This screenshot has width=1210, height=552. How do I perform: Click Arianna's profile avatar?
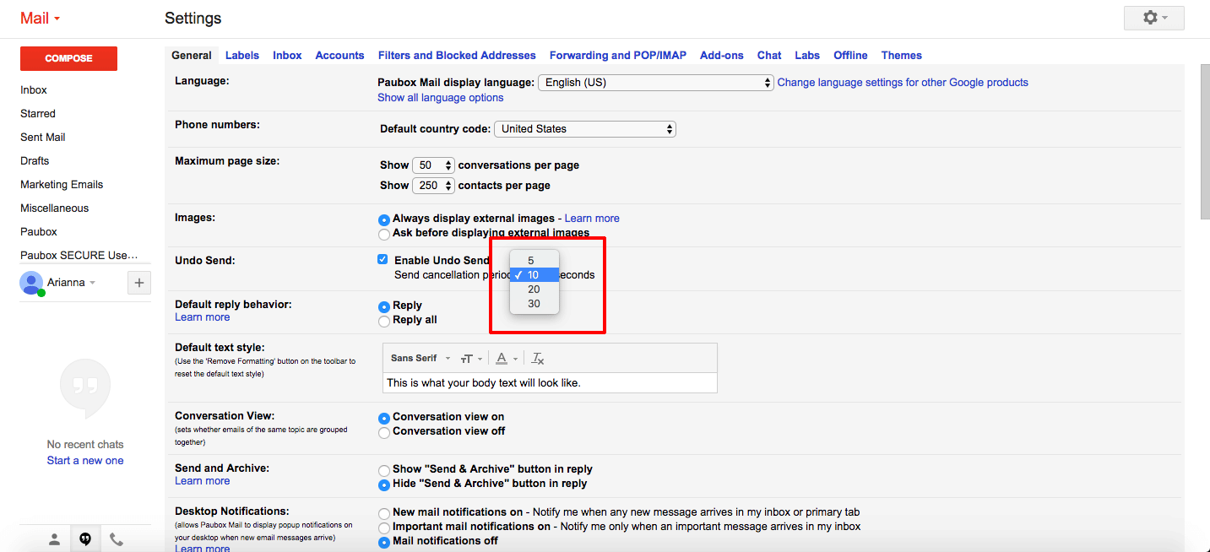tap(32, 282)
